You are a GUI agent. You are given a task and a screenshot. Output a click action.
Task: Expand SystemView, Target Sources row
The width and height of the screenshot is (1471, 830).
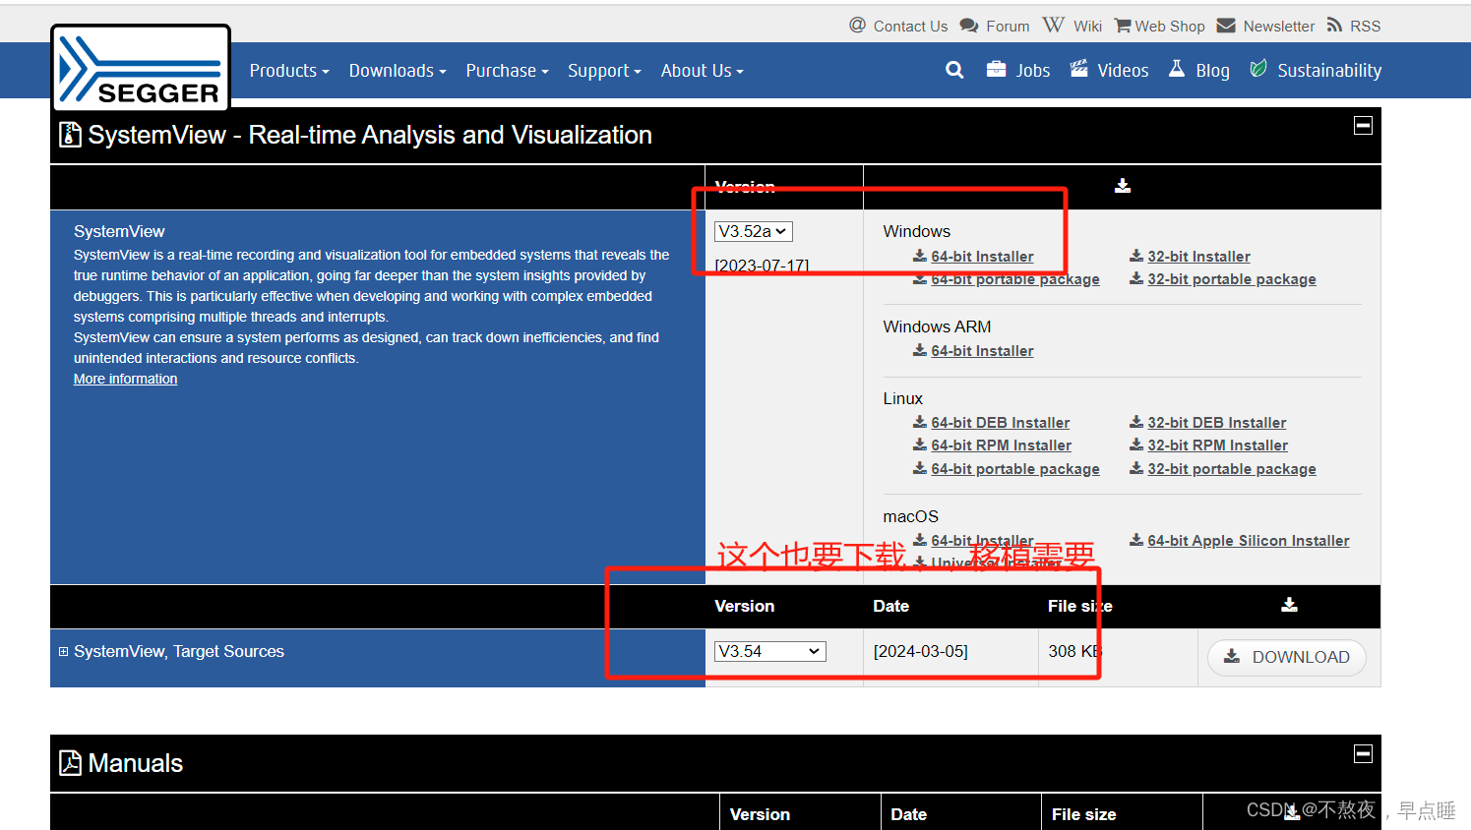[x=64, y=651]
